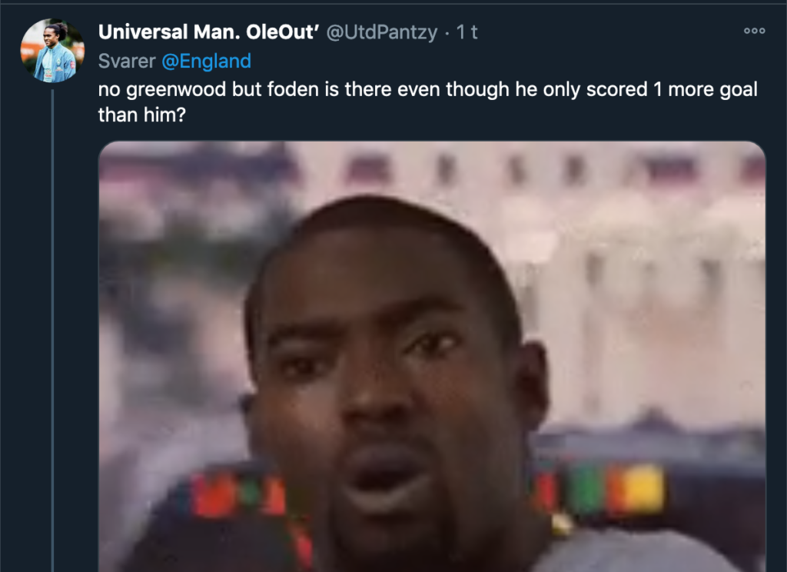This screenshot has height=572, width=787.
Task: Click the dot separator before the timestamp
Action: 447,33
